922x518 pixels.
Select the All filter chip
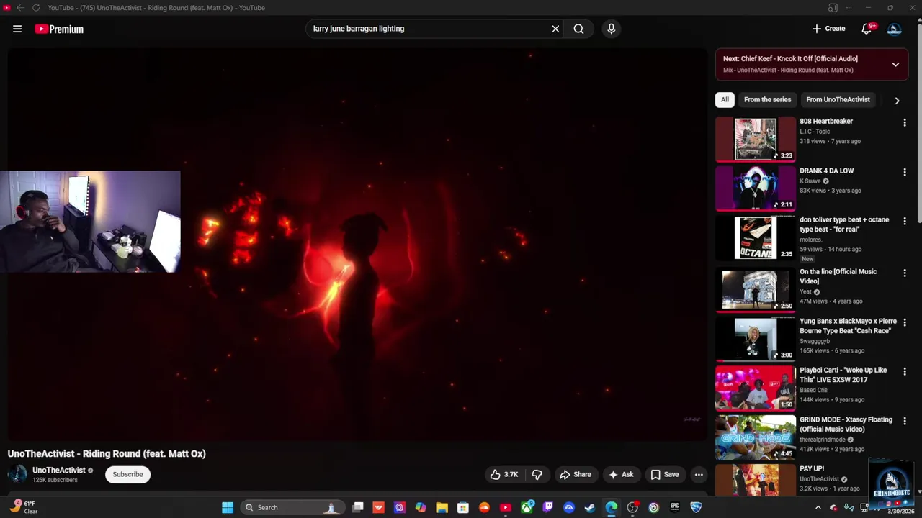pos(725,99)
